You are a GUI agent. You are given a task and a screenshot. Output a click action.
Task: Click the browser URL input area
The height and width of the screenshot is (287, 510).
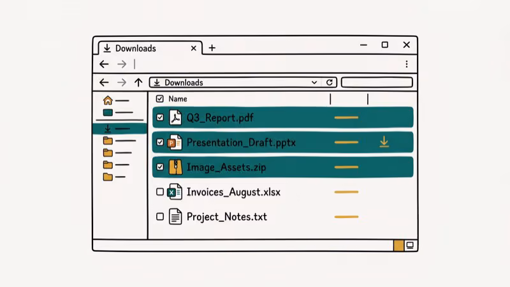coord(266,64)
